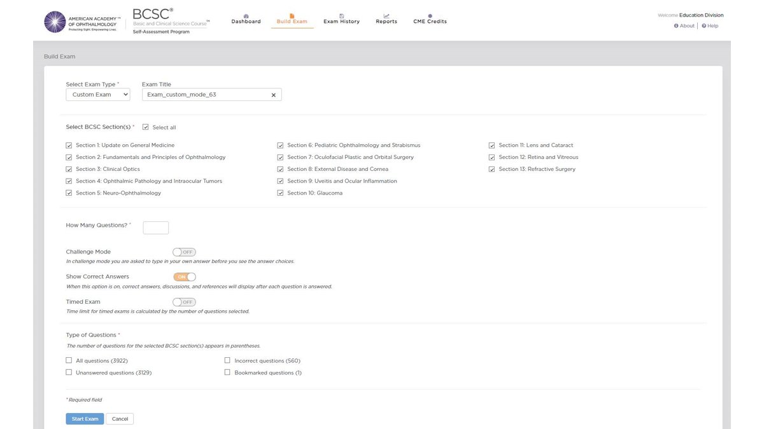
Task: Uncheck Section 13: Refractive Surgery
Action: point(492,169)
